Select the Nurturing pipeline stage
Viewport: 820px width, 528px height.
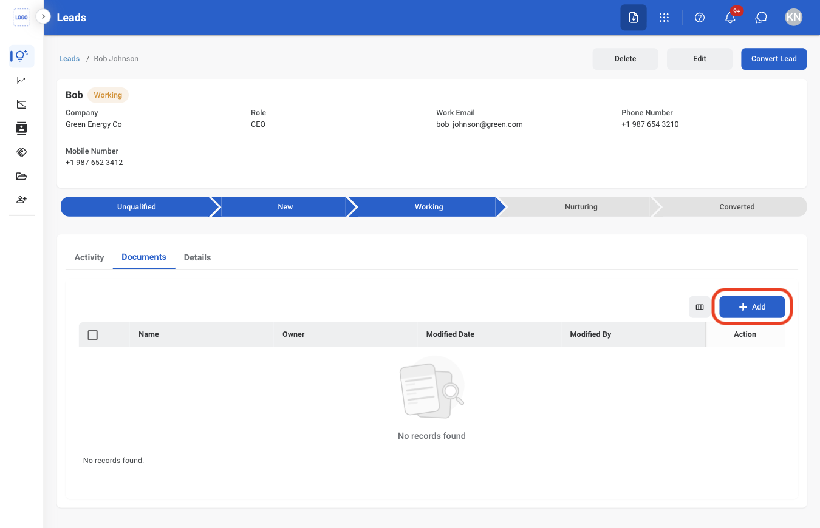pos(581,207)
